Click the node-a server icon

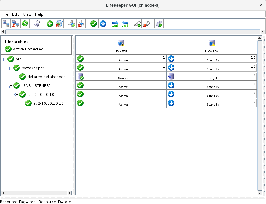tap(121, 43)
